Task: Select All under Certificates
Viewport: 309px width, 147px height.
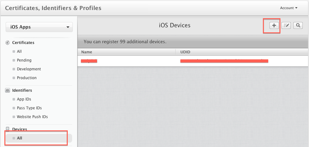Action: (19, 52)
